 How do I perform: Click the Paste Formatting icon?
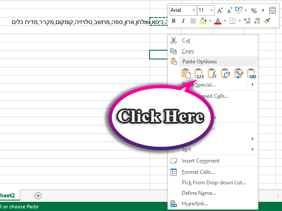coord(239,73)
